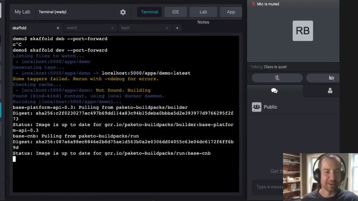Viewport: 358px width, 201px height.
Task: Close the skaffold terminal tab
Action: tap(58, 28)
